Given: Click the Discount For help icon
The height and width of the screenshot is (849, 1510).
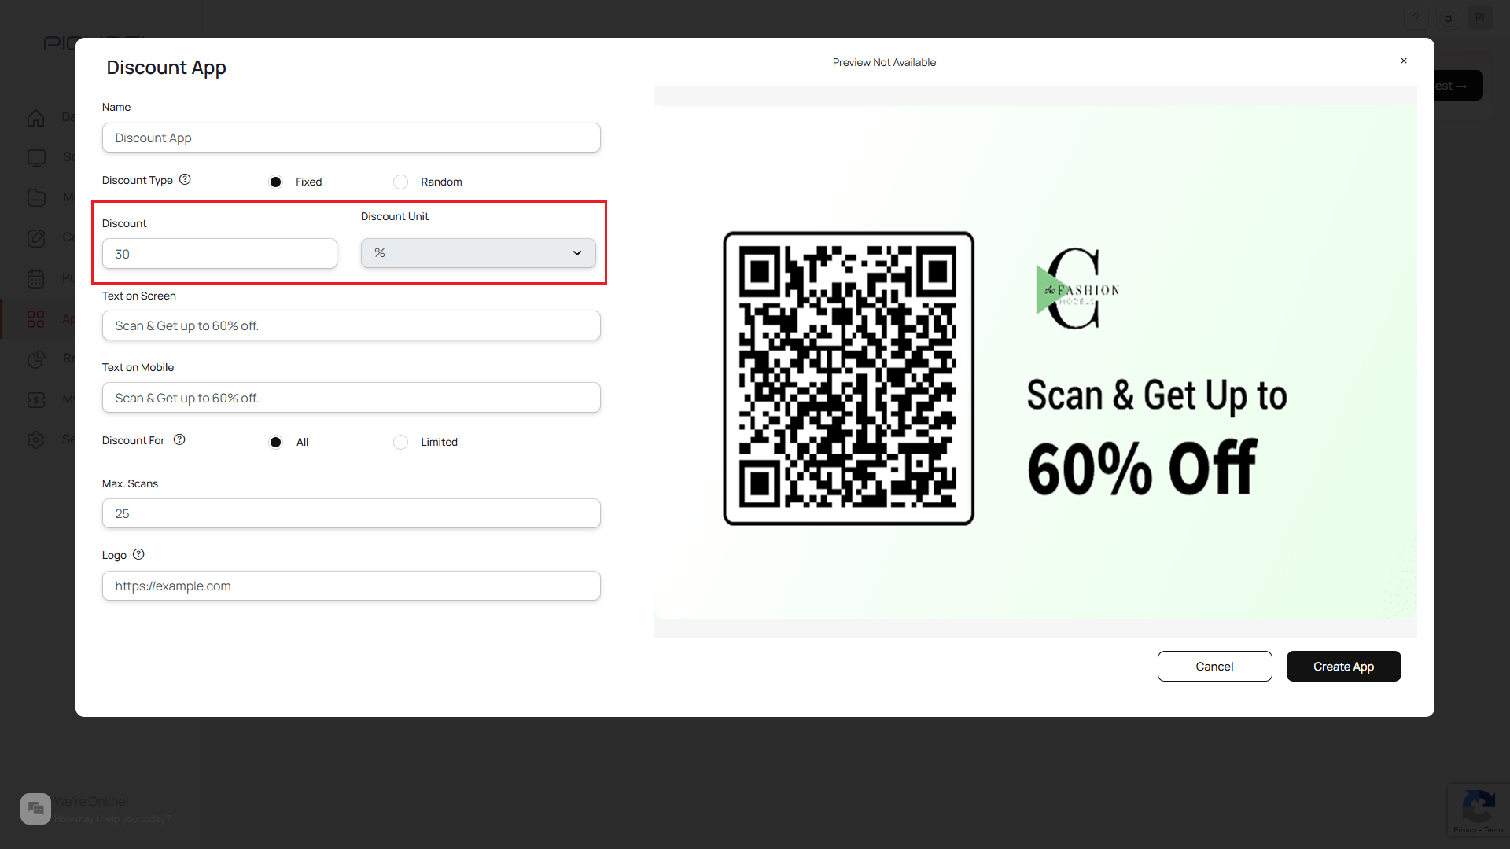Looking at the screenshot, I should point(179,439).
